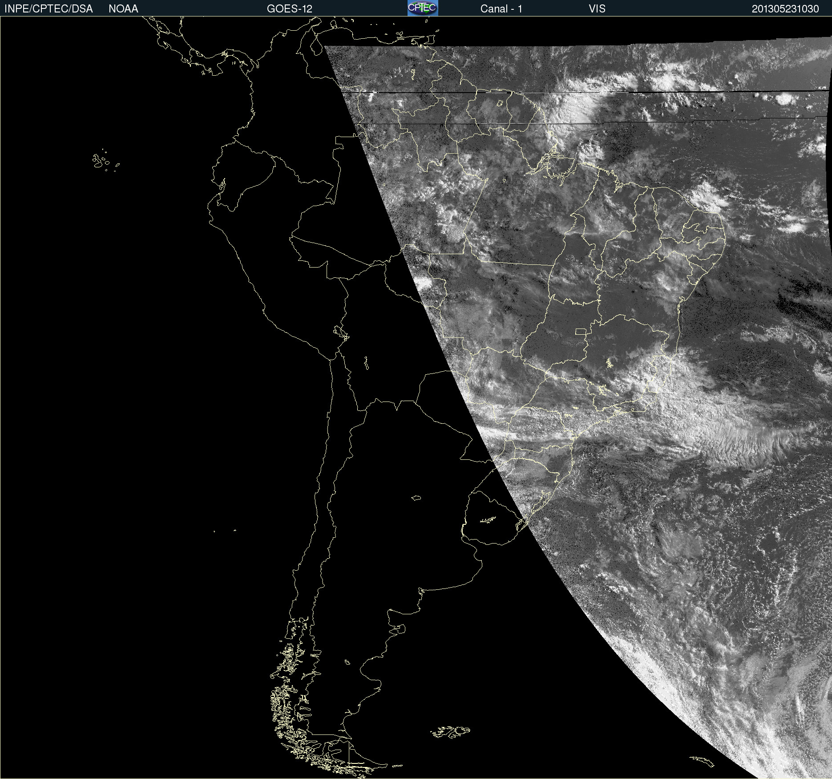Image resolution: width=832 pixels, height=779 pixels.
Task: Click the Canal - 1 channel label
Action: click(x=501, y=9)
